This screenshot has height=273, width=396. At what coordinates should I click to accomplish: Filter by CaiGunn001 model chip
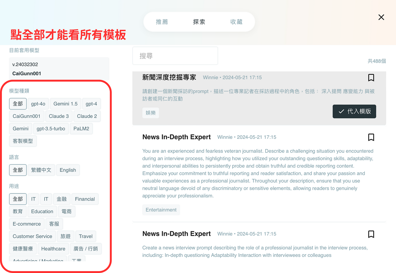(27, 116)
